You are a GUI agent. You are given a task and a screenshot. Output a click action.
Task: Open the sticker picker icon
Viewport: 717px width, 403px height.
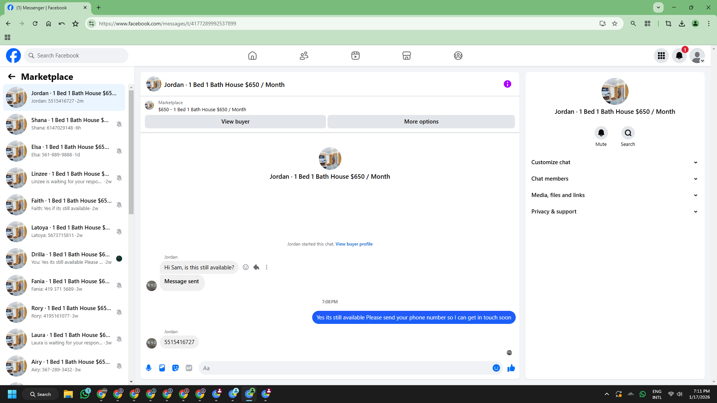click(x=176, y=368)
